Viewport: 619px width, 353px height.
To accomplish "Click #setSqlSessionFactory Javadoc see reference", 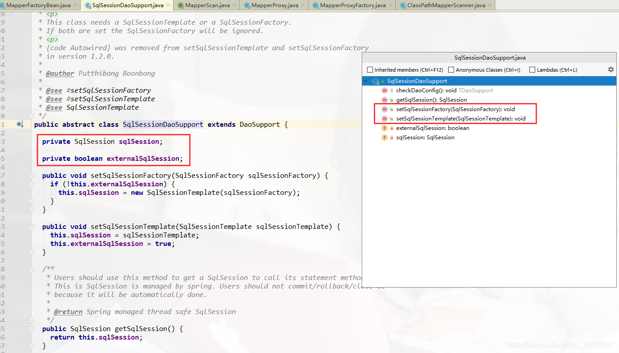I will tap(108, 90).
